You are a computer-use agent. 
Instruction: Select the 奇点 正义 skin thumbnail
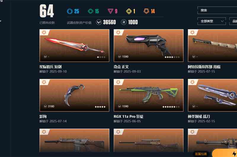pyautogui.click(x=149, y=46)
